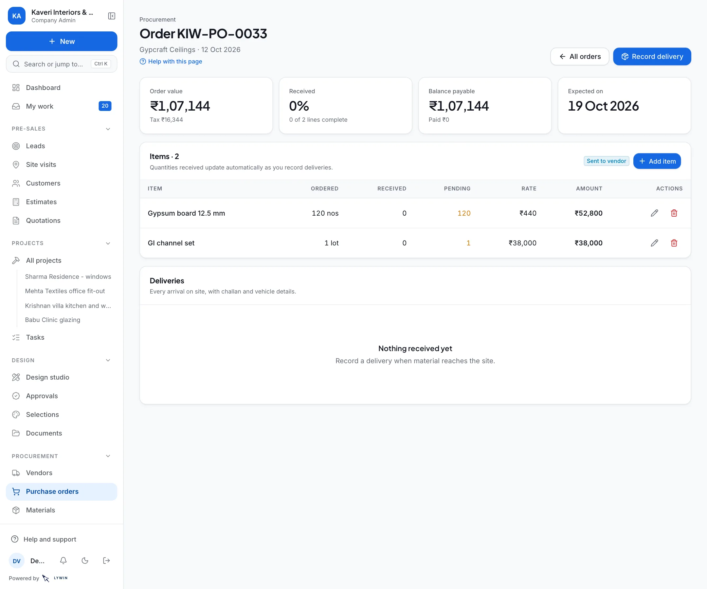Collapse the Projects section

(x=108, y=243)
